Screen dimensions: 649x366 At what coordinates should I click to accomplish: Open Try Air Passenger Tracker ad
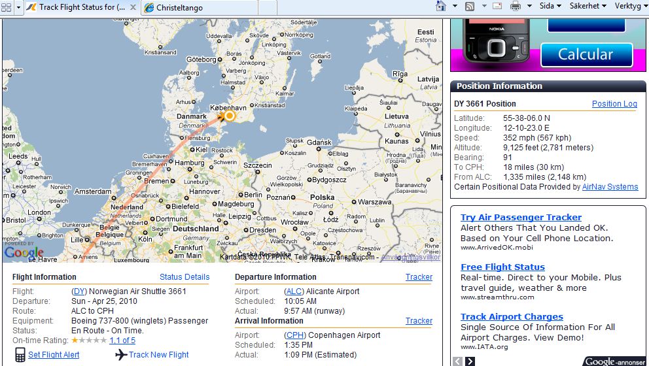(x=521, y=218)
